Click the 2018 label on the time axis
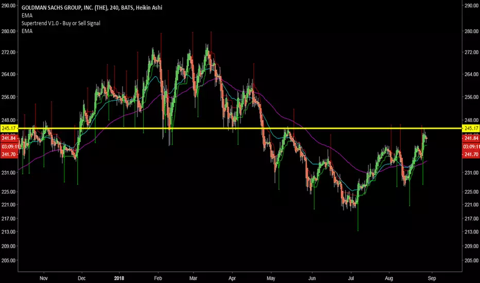Viewport: 480px width, 283px height. (119, 278)
